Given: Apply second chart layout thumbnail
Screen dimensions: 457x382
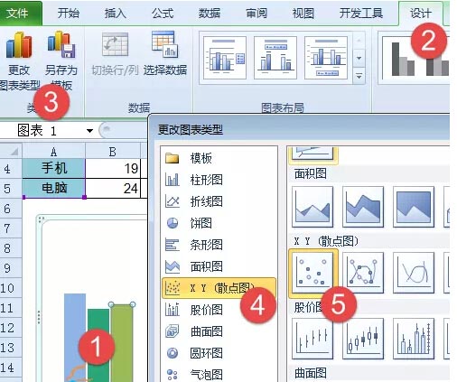Looking at the screenshot, I should click(275, 58).
